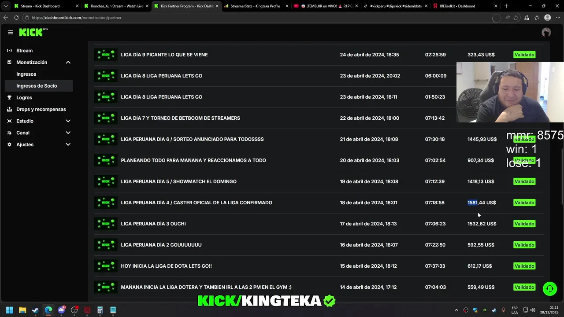Image resolution: width=564 pixels, height=317 pixels.
Task: Switch to #kickperu TikTok tab
Action: click(395, 6)
